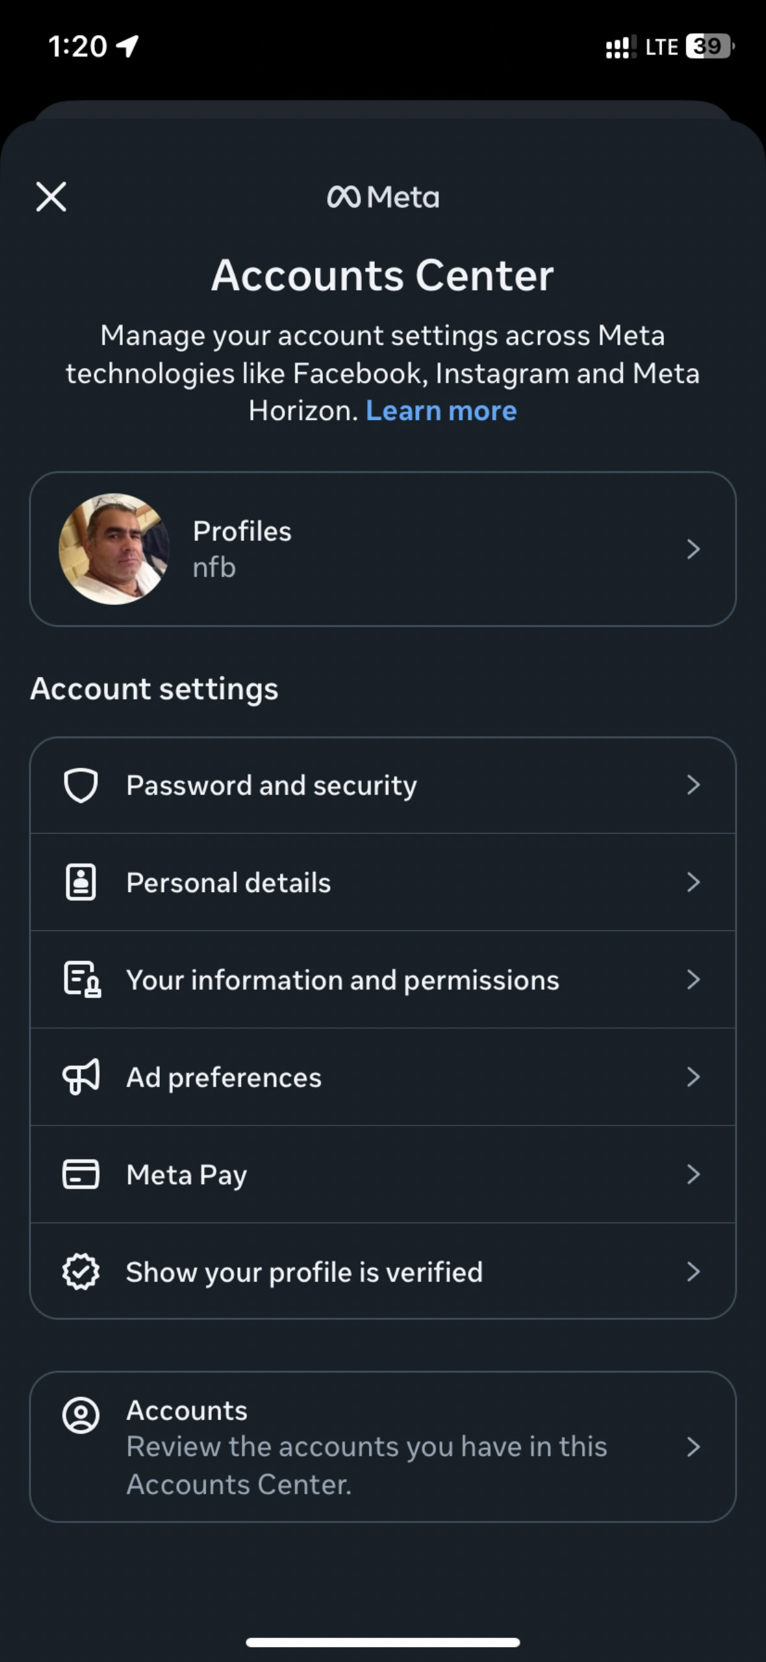Open Your information and permissions

point(342,979)
